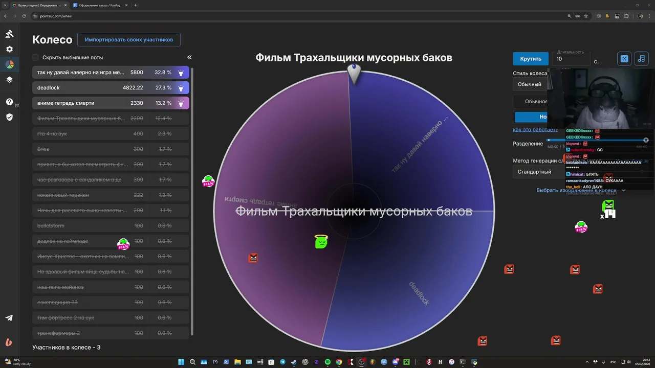
Task: Select 'deadlock' lot row
Action: tap(111, 88)
